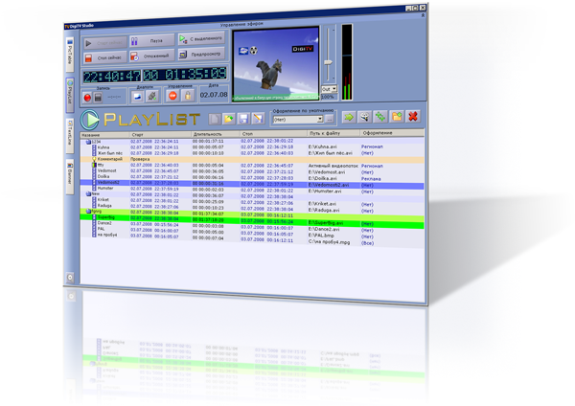Click 'E:\Kuhna.avi' file path
The image size is (575, 406).
[322, 147]
